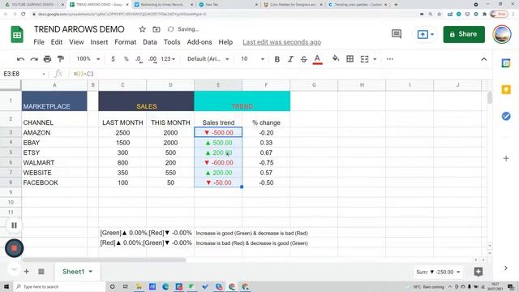This screenshot has width=519, height=292.
Task: Format as percent icon
Action: (127, 59)
